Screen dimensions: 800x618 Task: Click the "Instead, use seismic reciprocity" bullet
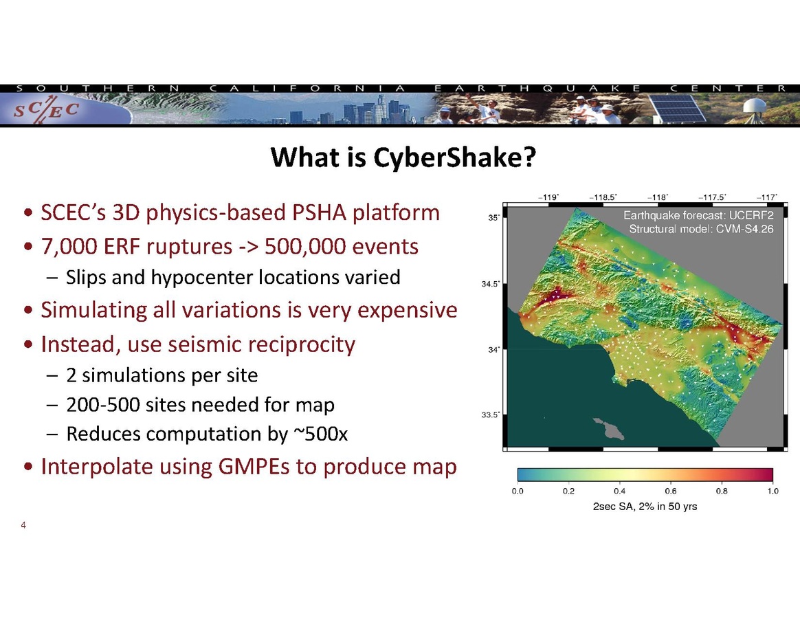point(198,344)
